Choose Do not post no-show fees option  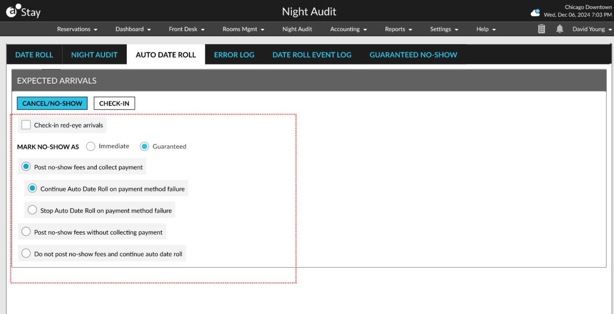click(26, 254)
